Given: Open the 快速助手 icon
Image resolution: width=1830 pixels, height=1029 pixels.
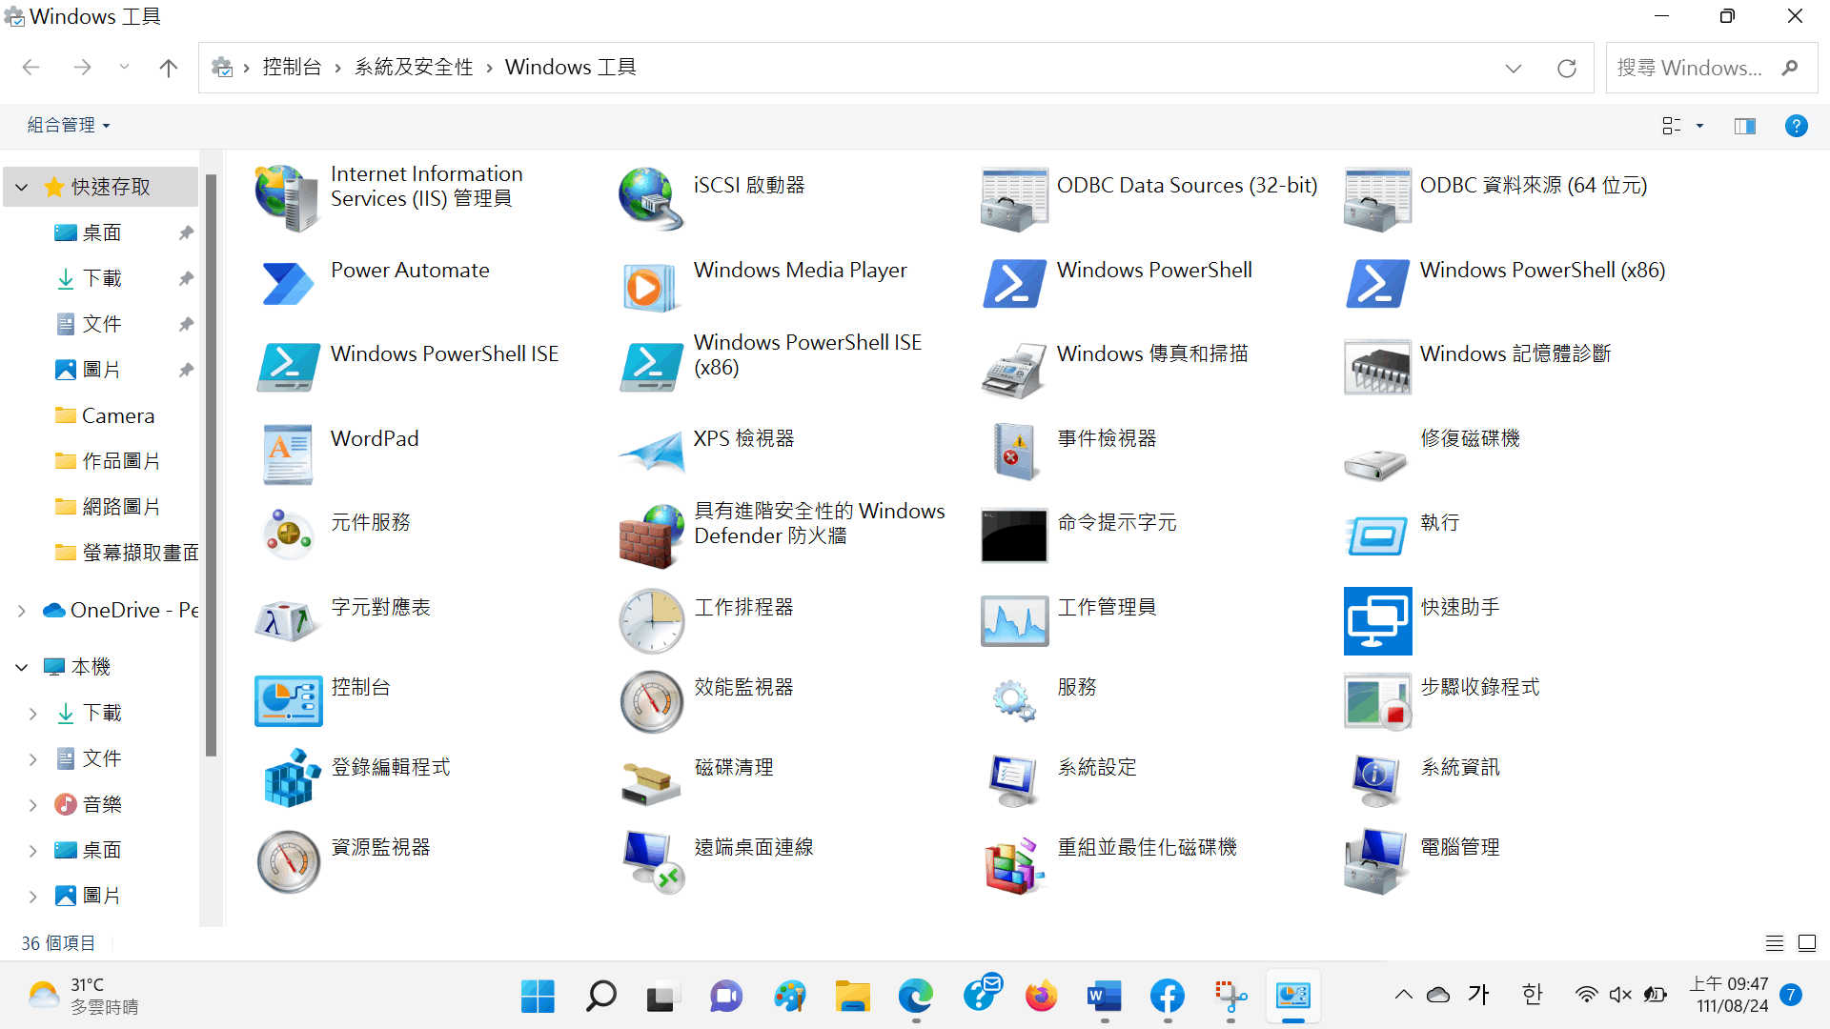Looking at the screenshot, I should pos(1377,620).
